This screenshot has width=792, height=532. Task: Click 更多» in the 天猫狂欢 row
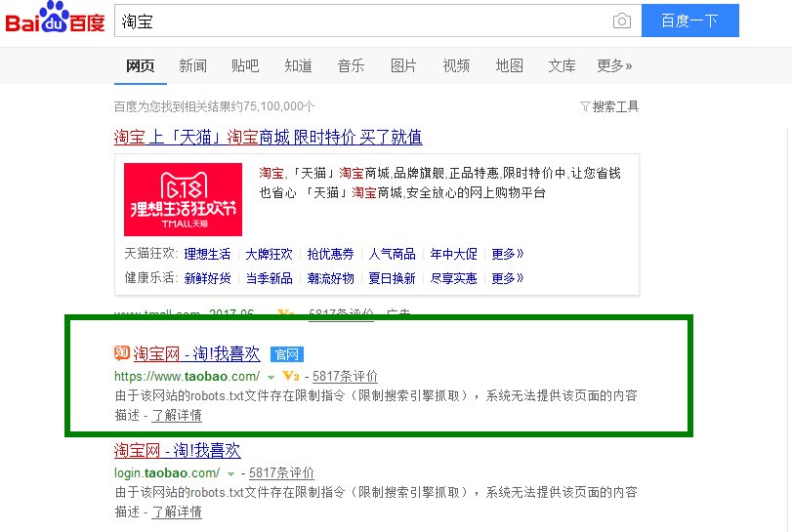[x=508, y=254]
